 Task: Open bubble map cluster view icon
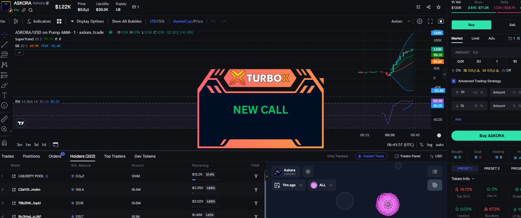click(434, 185)
